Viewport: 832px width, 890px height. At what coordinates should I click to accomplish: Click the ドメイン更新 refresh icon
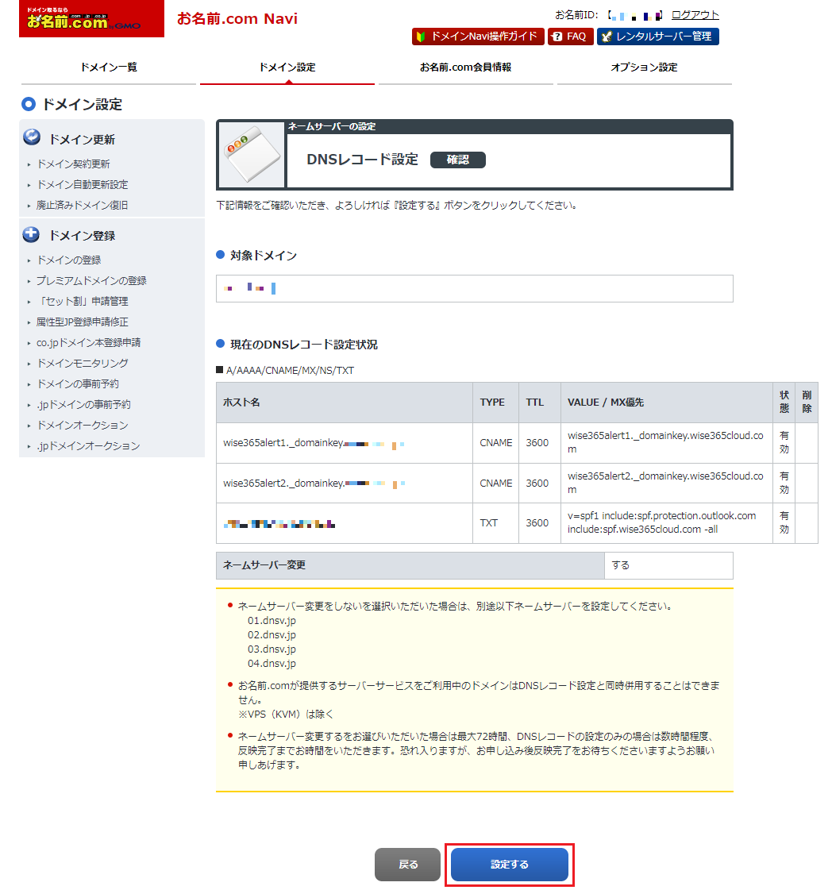[x=32, y=138]
